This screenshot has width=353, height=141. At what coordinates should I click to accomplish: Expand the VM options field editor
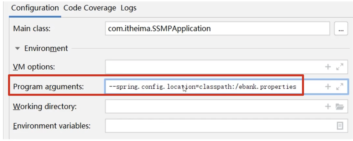pyautogui.click(x=340, y=67)
